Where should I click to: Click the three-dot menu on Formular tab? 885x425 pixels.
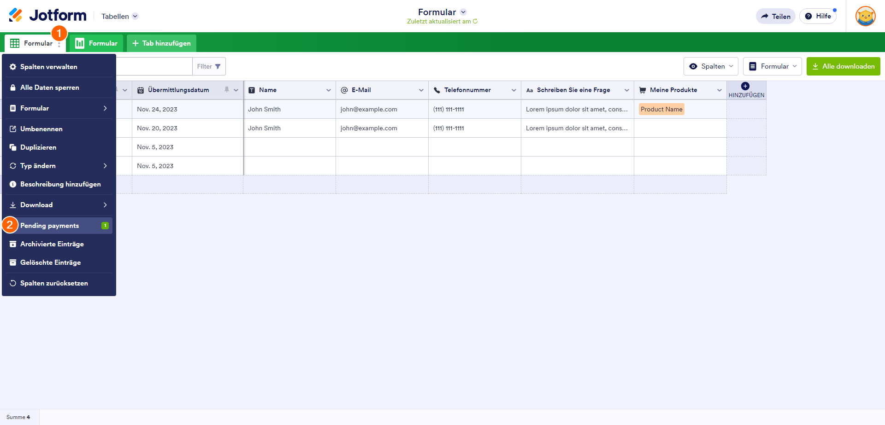click(59, 45)
